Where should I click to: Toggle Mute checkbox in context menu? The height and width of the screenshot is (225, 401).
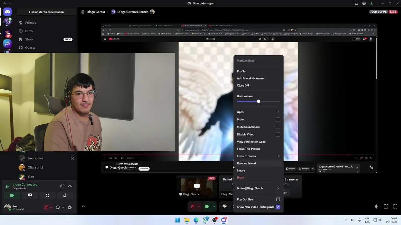(278, 119)
